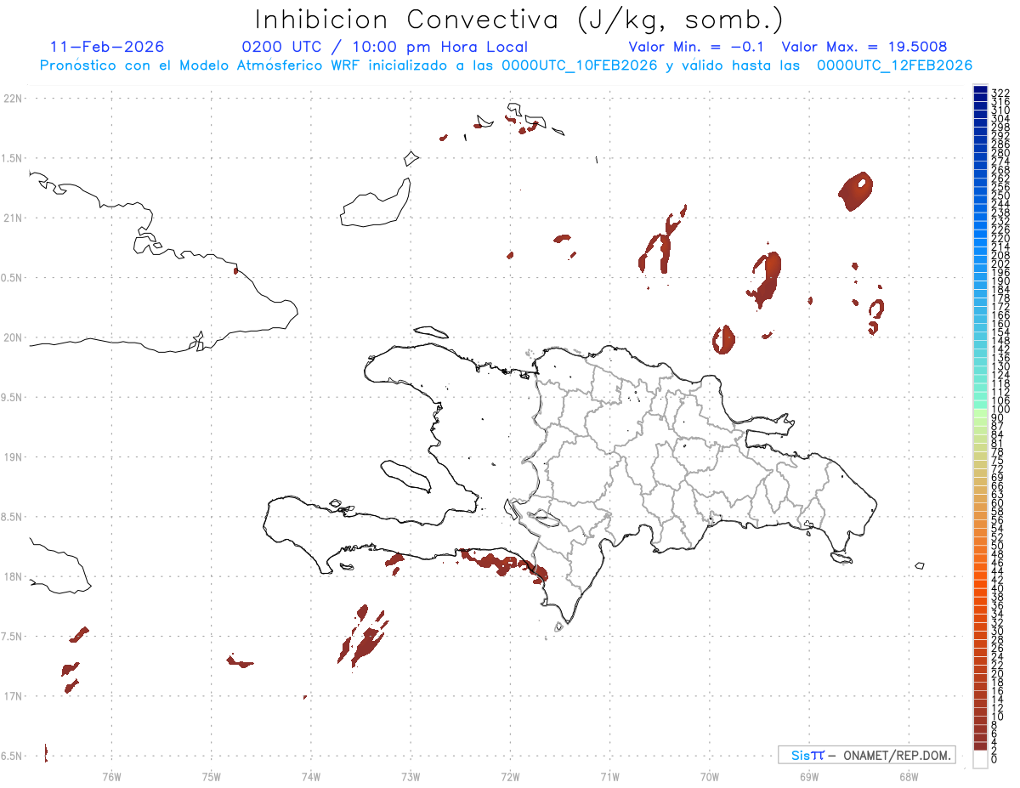
Task: Click the colorbar value label "100"
Action: (1000, 410)
